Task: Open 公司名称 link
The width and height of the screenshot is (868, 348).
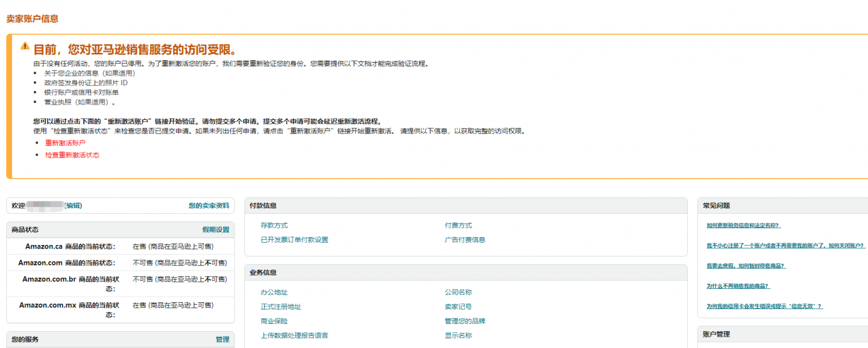Action: pos(458,292)
